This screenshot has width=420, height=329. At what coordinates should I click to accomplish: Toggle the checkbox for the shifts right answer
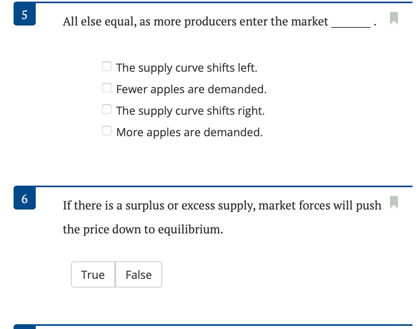(x=106, y=109)
